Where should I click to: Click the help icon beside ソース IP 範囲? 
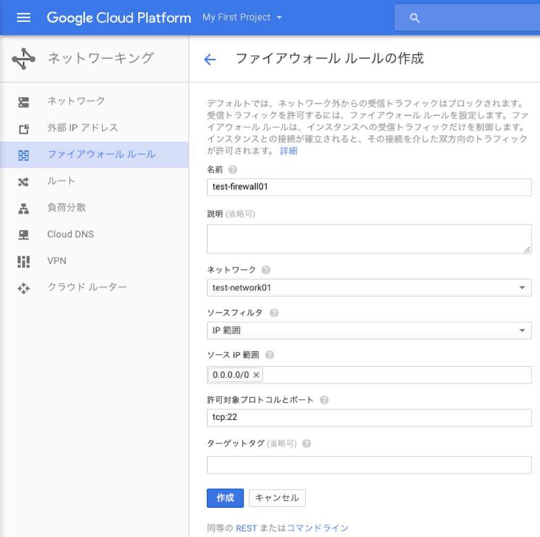point(269,355)
